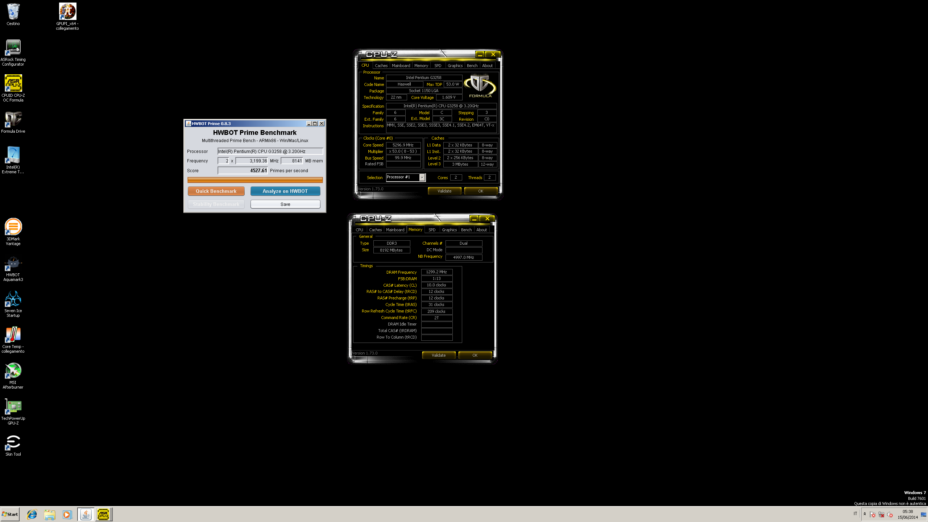Open Mainboard tab in top CPU-Z window
This screenshot has width=928, height=522.
click(401, 66)
